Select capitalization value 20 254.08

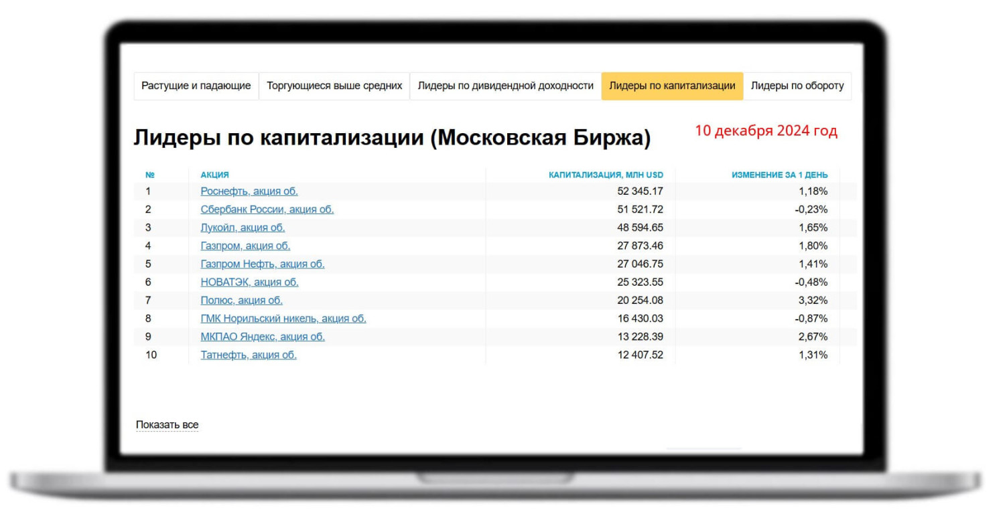point(641,300)
